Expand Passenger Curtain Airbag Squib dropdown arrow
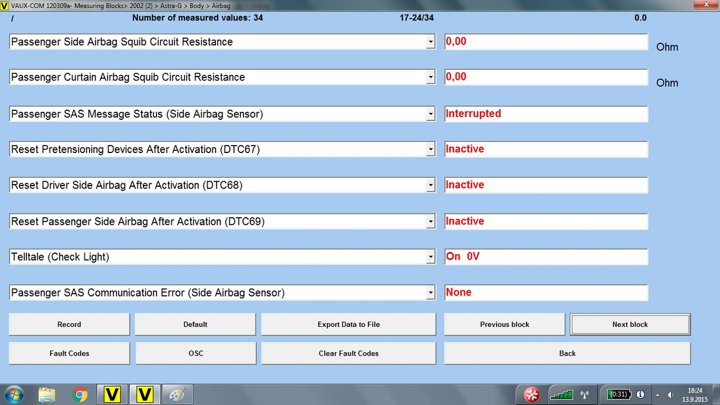This screenshot has height=405, width=720. click(x=431, y=77)
